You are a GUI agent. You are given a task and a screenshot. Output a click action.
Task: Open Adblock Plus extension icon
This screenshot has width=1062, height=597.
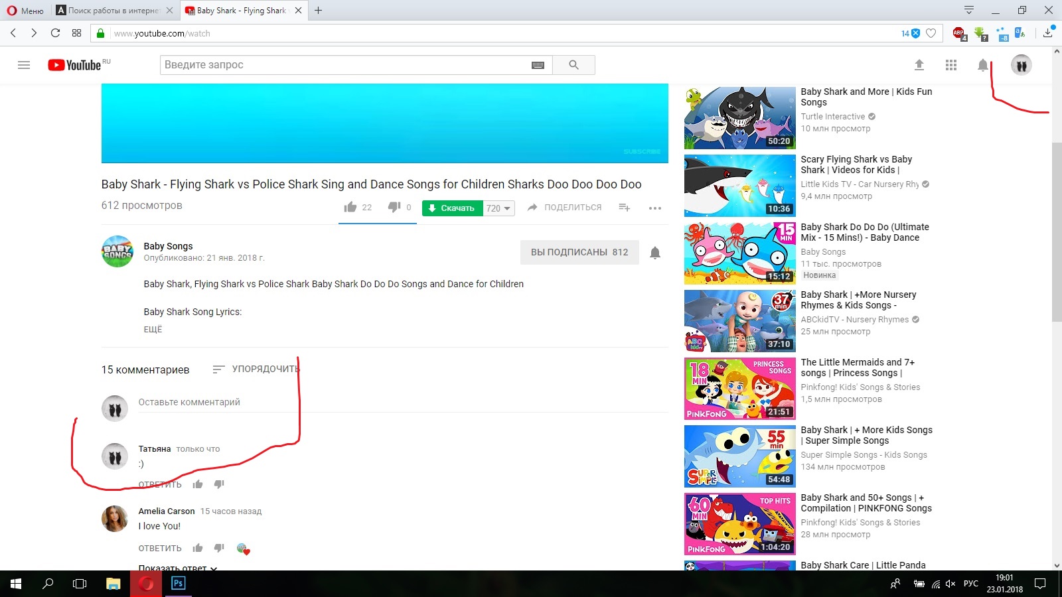959,33
